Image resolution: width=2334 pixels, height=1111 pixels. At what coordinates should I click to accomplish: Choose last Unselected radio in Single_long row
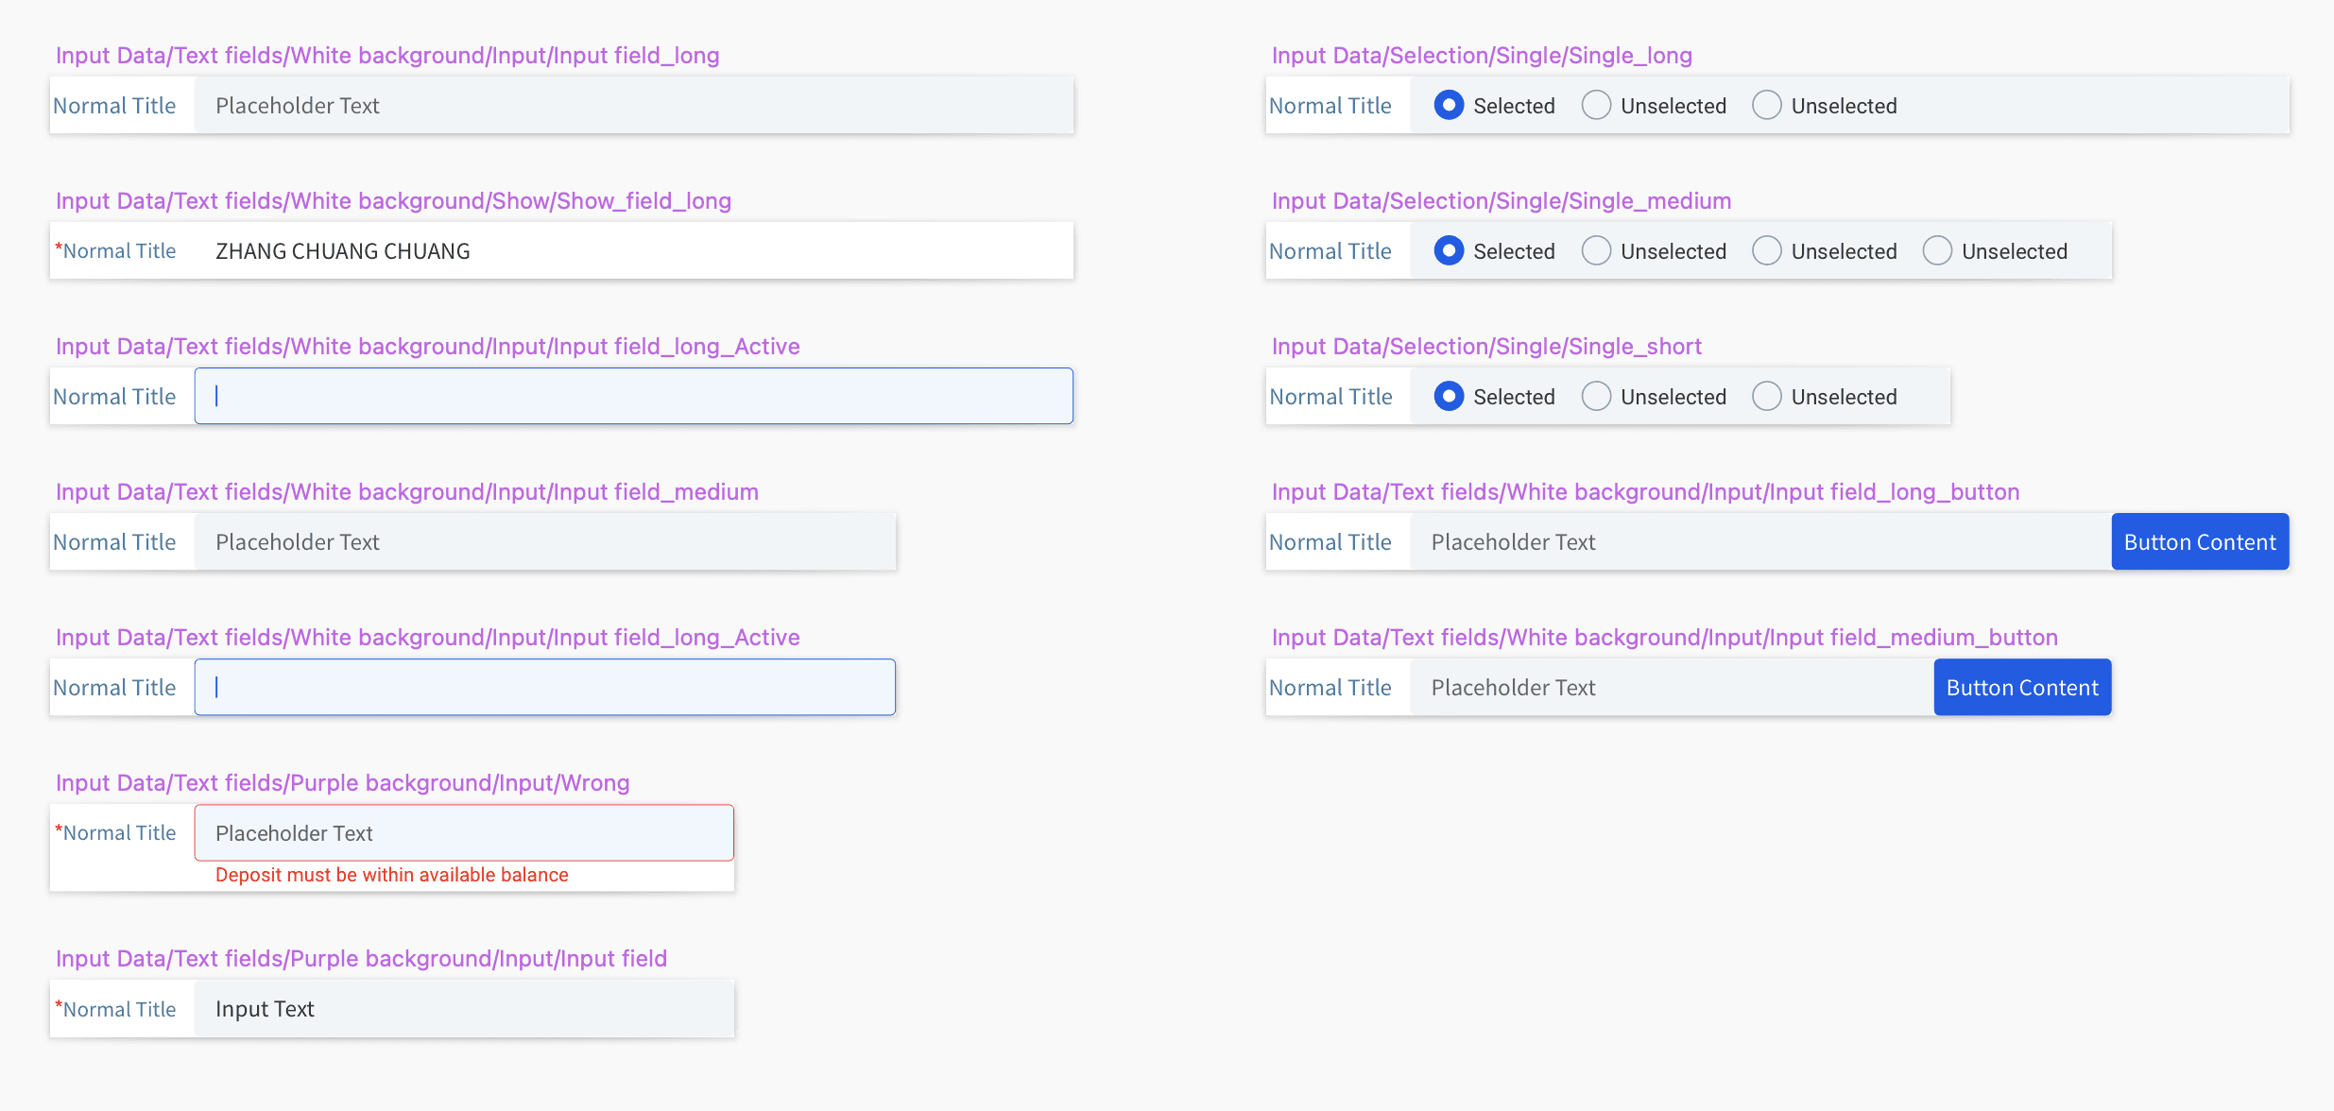point(1766,105)
